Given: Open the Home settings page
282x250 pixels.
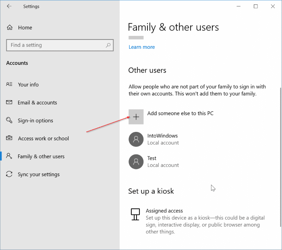Looking at the screenshot, I should tap(25, 27).
